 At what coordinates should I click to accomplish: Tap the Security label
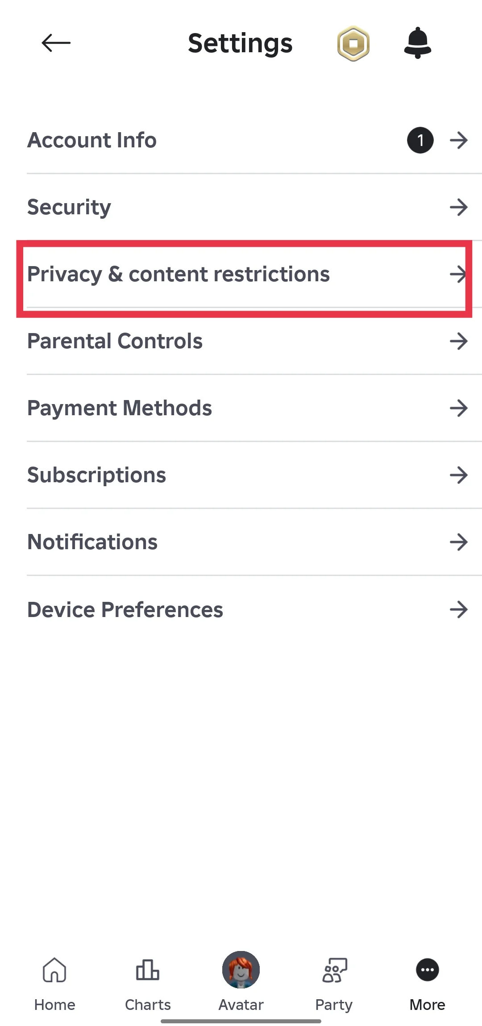click(69, 207)
